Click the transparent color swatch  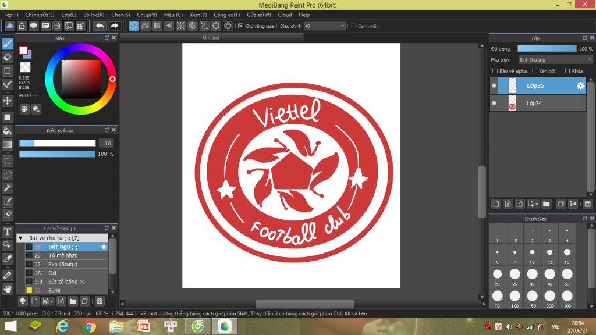coord(25,67)
